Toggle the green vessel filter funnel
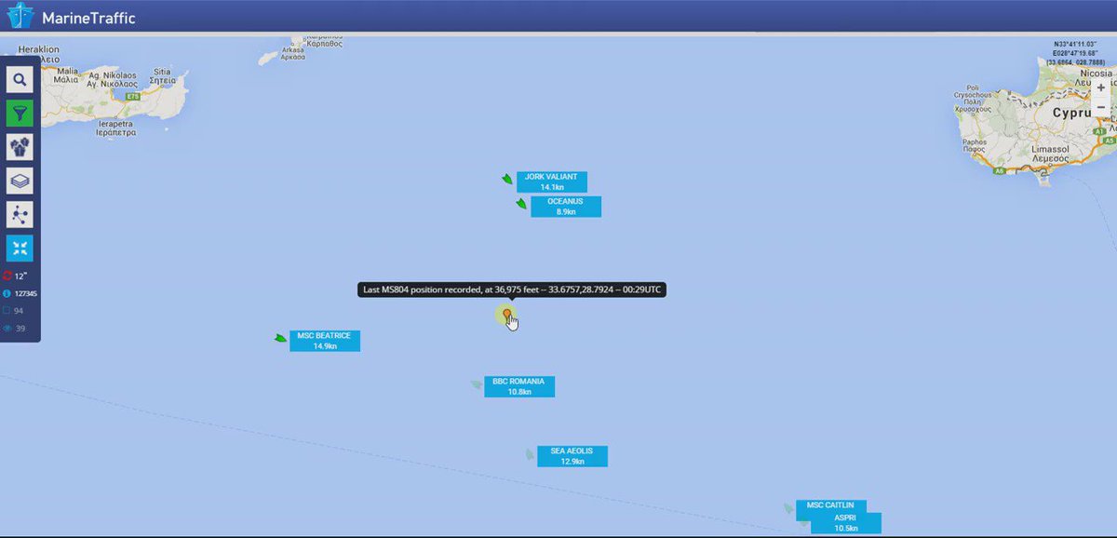The height and width of the screenshot is (538, 1117). click(x=20, y=114)
